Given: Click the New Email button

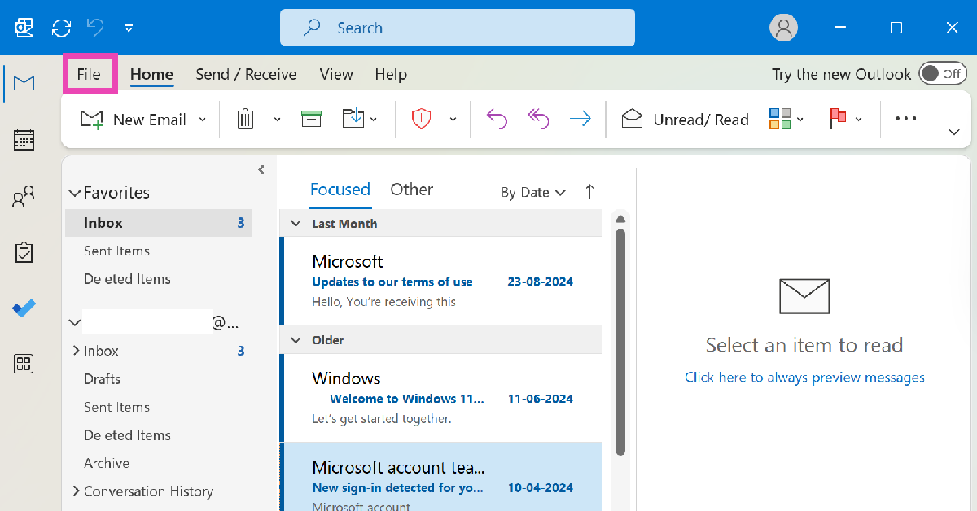Looking at the screenshot, I should [x=135, y=120].
